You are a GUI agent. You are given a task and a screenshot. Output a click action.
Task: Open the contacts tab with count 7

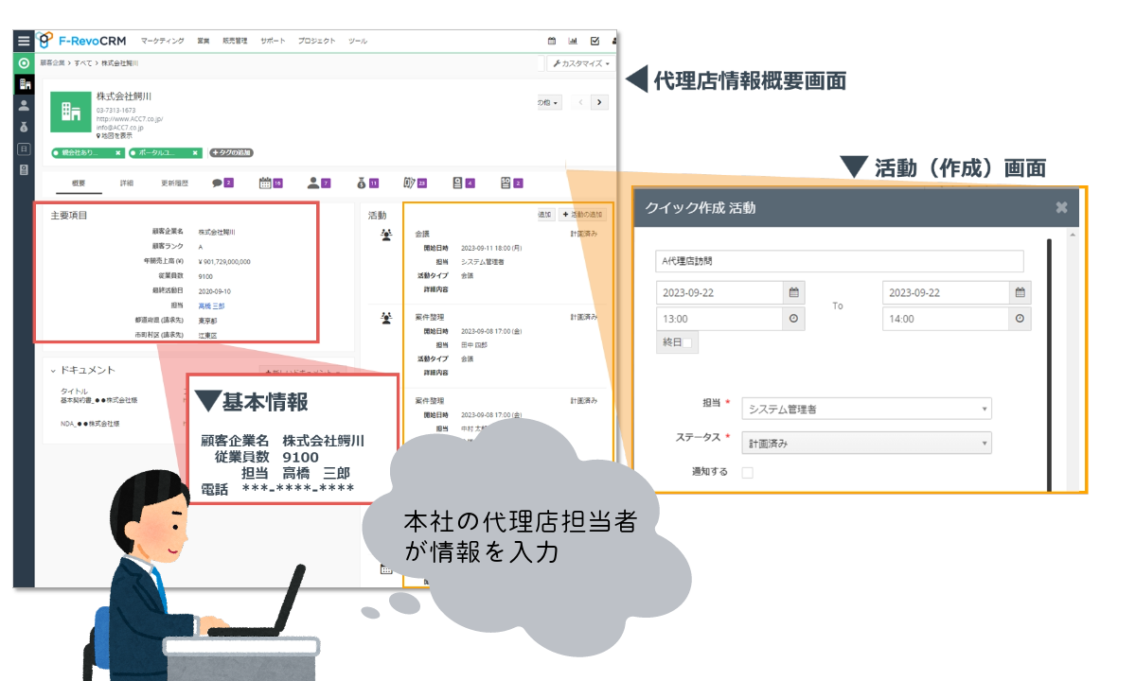(x=319, y=183)
